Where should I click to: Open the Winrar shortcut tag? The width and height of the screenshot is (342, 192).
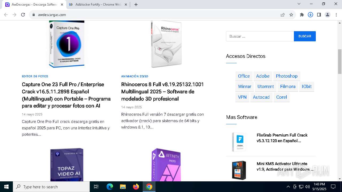click(x=244, y=86)
